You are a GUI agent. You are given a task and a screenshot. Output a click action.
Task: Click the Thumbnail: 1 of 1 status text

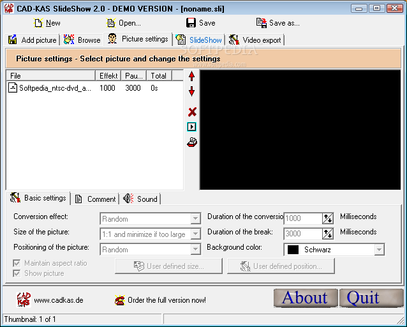[x=30, y=319]
